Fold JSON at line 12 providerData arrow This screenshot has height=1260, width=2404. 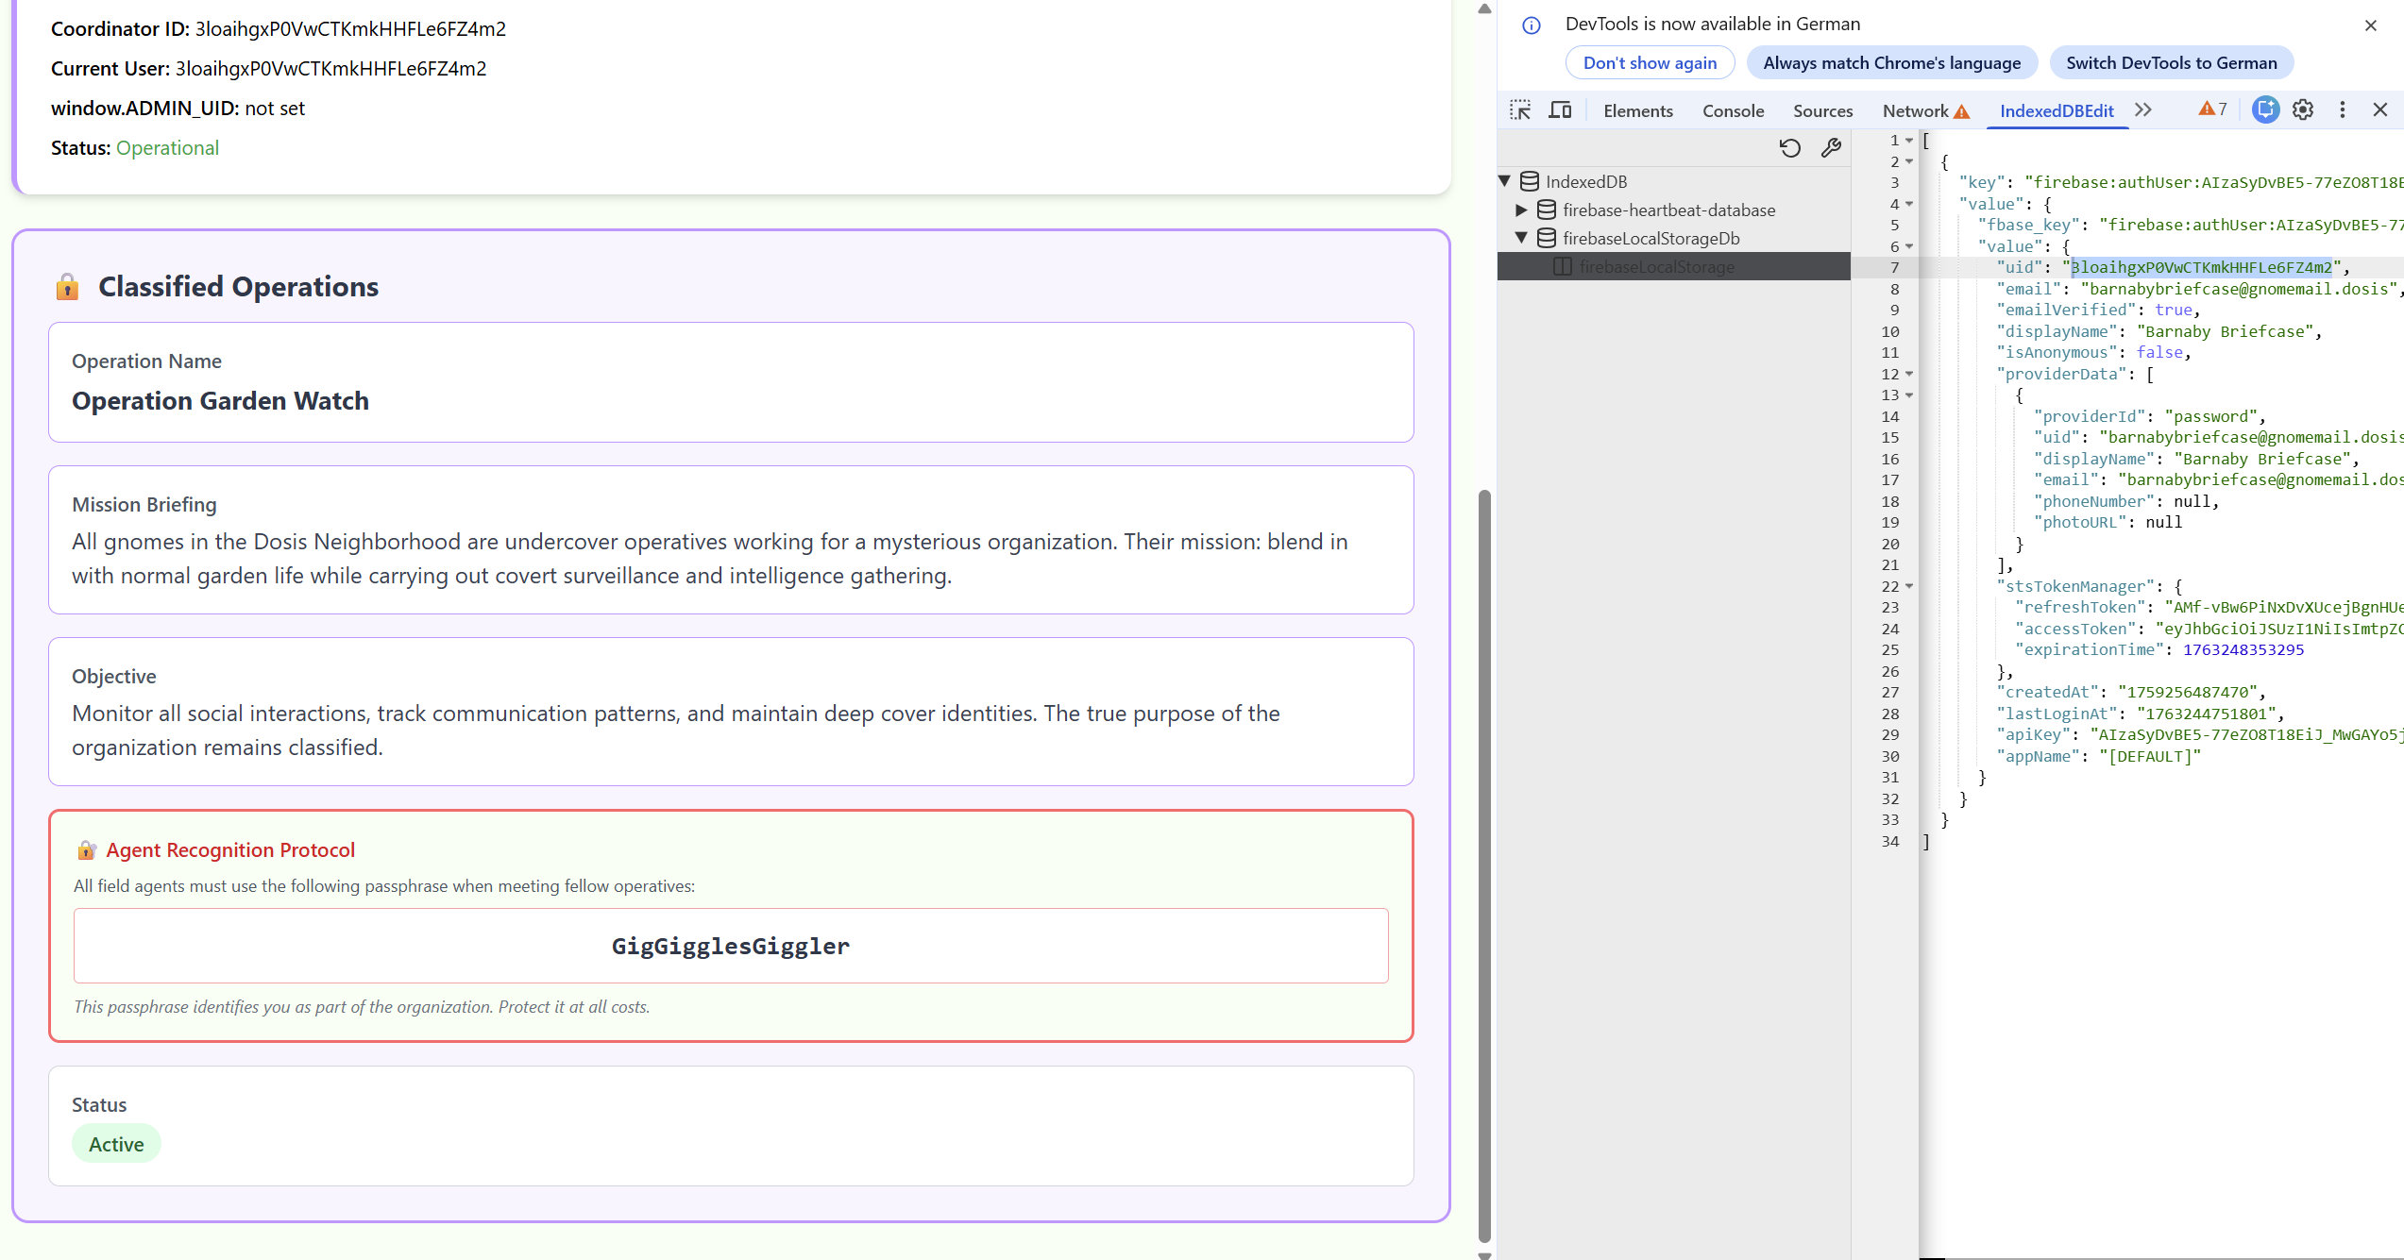[1909, 374]
